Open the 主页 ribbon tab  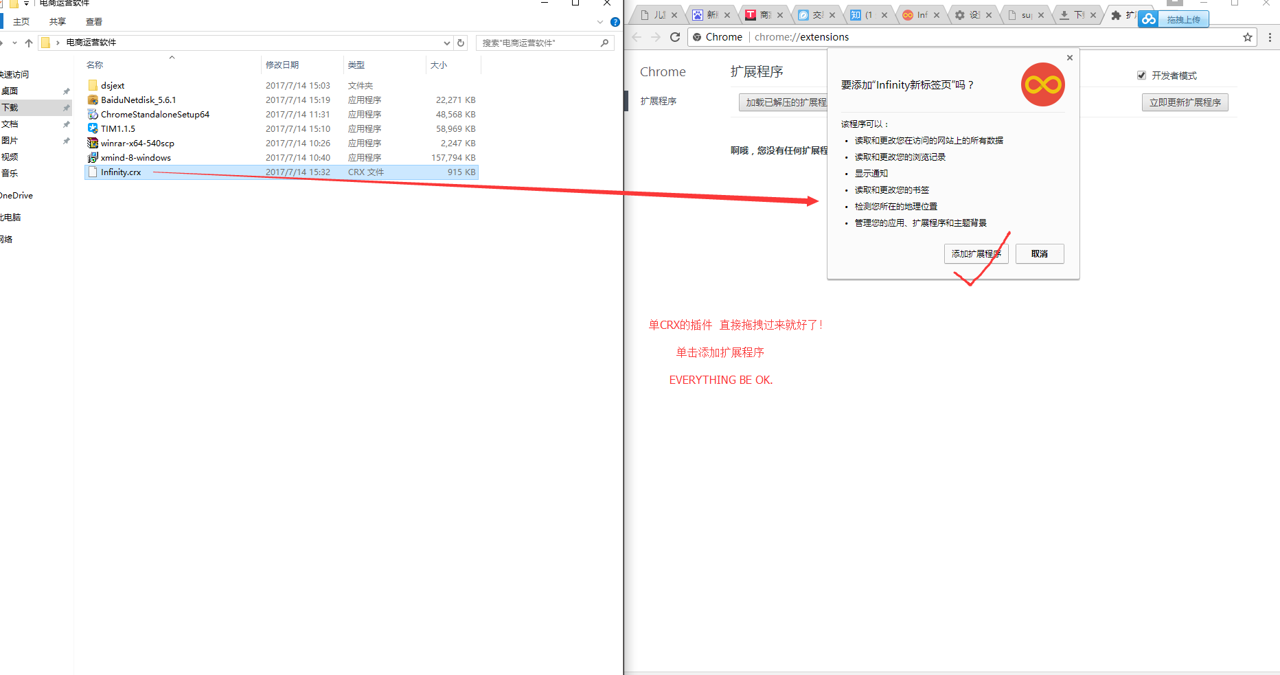pyautogui.click(x=21, y=22)
